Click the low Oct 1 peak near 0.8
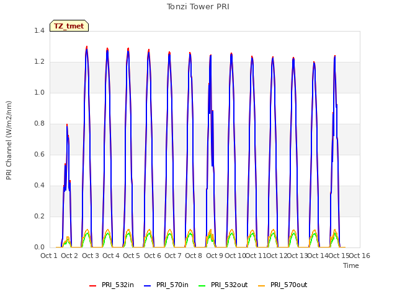This screenshot has height=297, width=397. [x=67, y=125]
